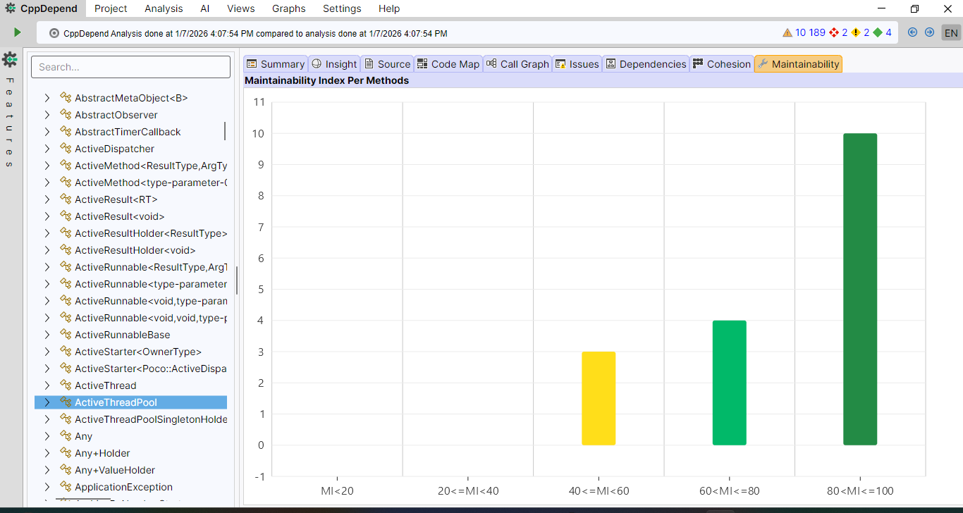This screenshot has height=513, width=963.
Task: Expand the ApplicationException tree node
Action: pos(47,487)
